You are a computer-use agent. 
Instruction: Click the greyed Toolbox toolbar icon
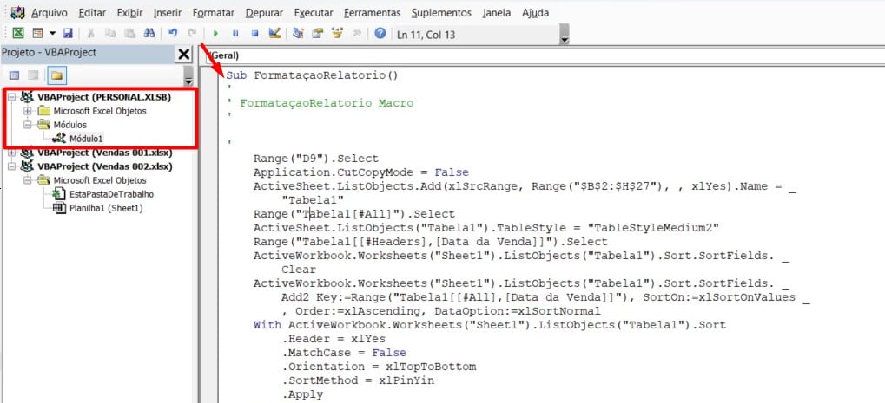coord(357,33)
